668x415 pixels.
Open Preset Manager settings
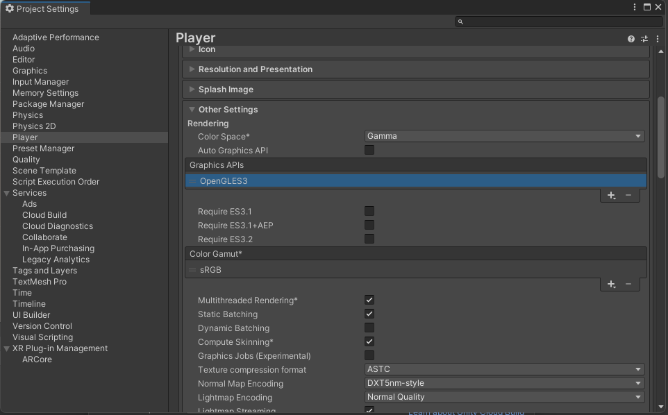pos(44,148)
